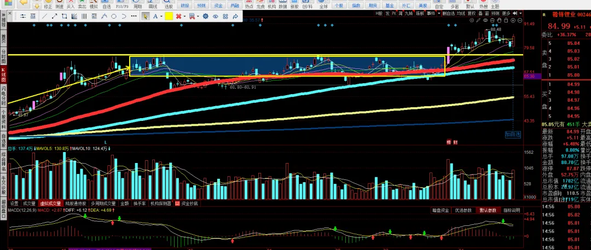Toggle 均线 moving averages display
Viewport: 591px width, 250px height.
coord(461,14)
